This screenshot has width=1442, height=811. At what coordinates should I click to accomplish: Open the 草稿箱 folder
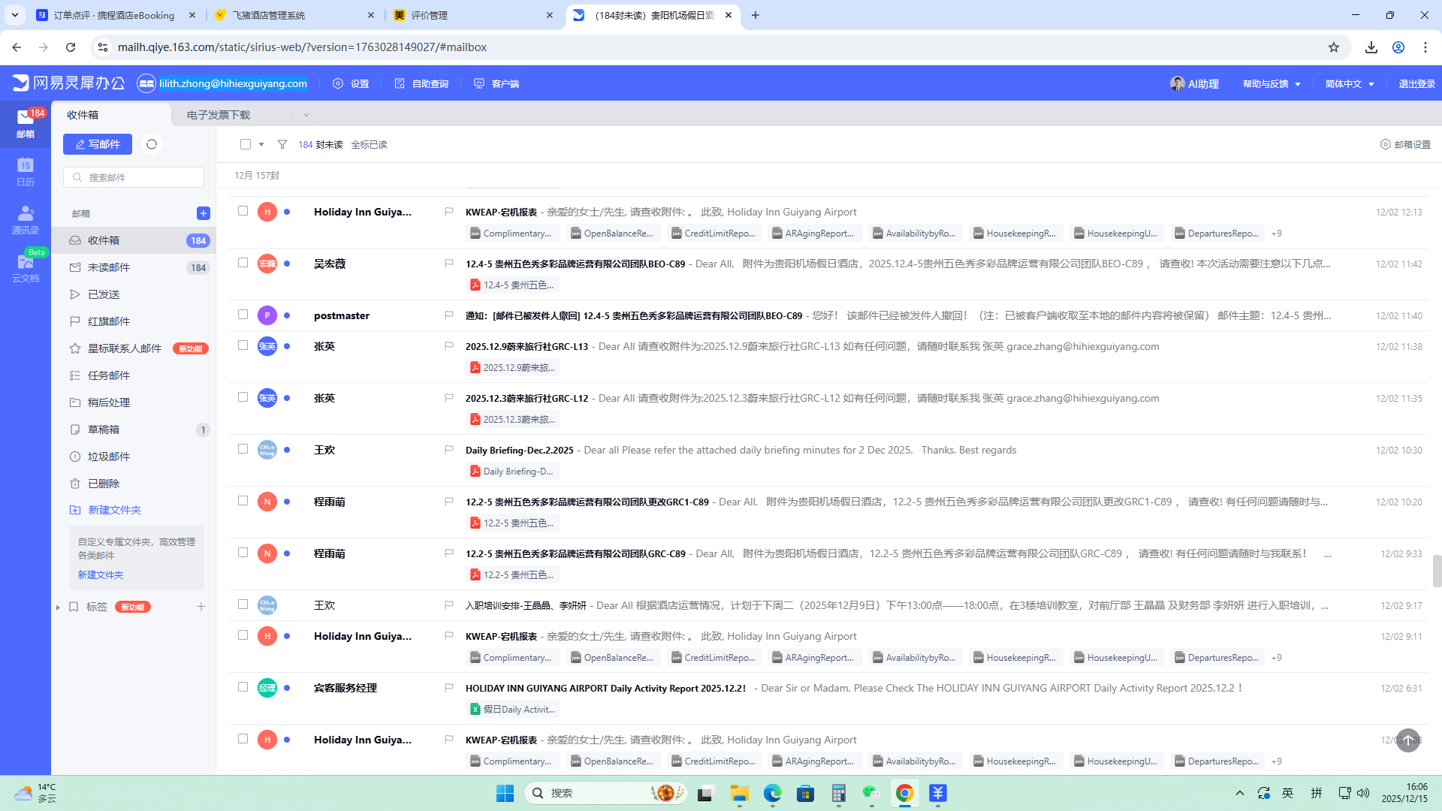click(104, 430)
